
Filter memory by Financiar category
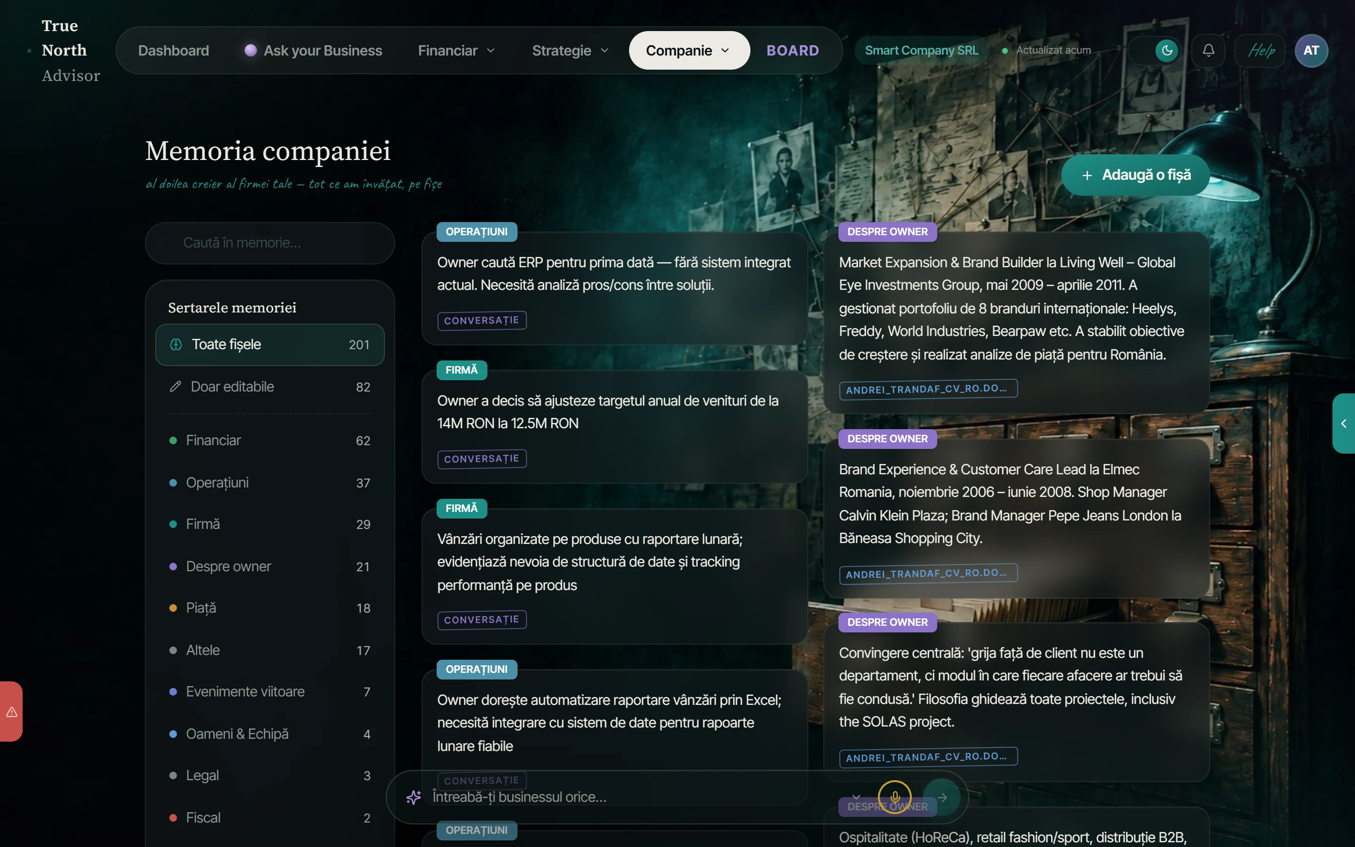pos(270,440)
